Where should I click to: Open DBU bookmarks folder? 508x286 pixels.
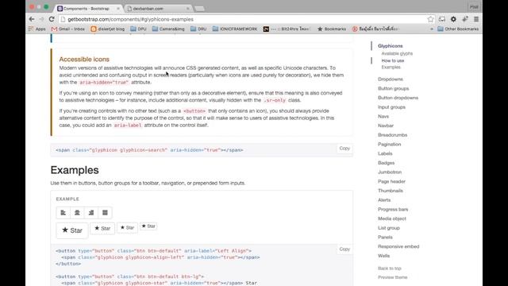(x=198, y=29)
